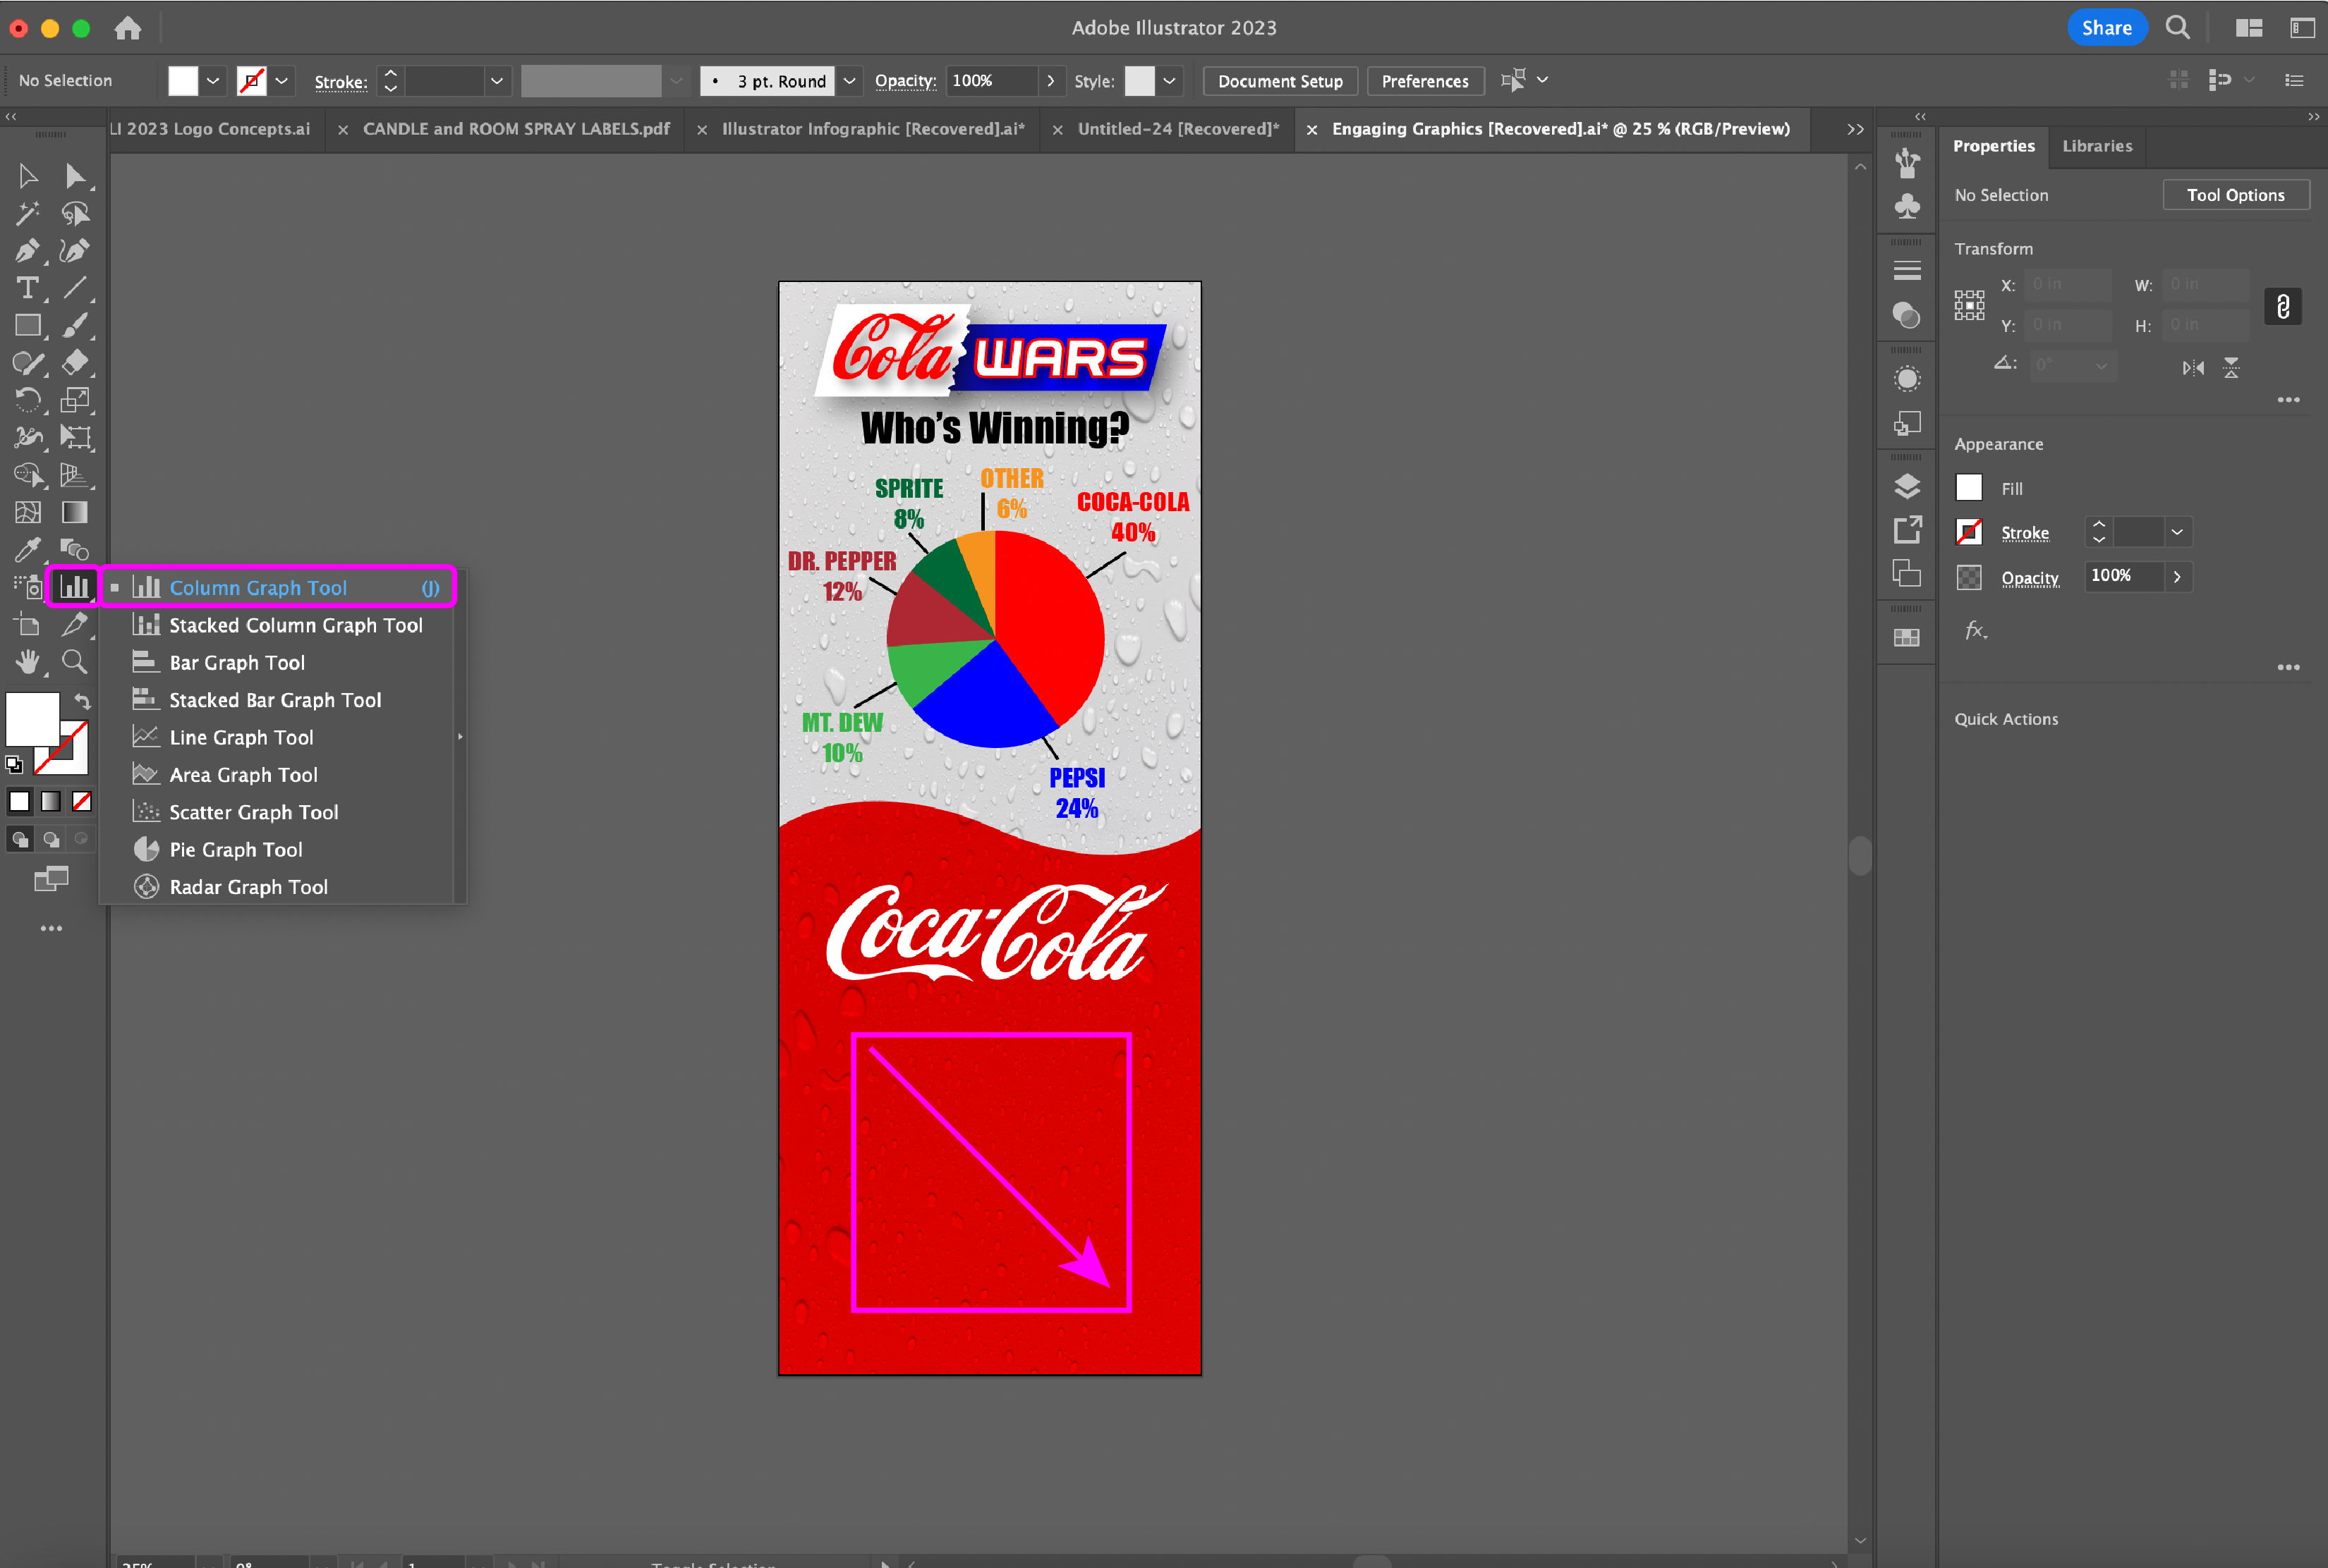Screen dimensions: 2328x1568
Task: Click the Fill swatch in Appearance
Action: [x=1968, y=488]
